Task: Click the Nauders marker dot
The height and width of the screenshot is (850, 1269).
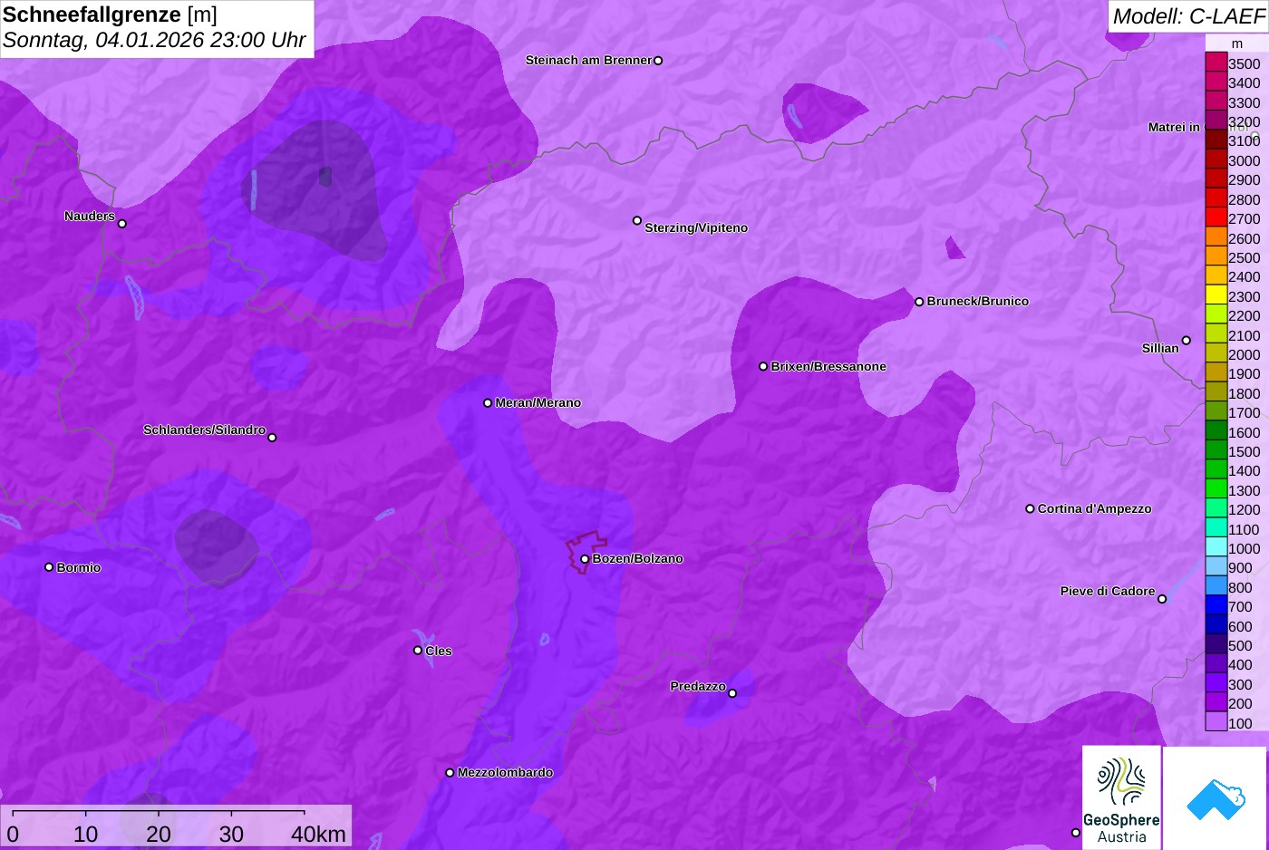Action: 122,224
